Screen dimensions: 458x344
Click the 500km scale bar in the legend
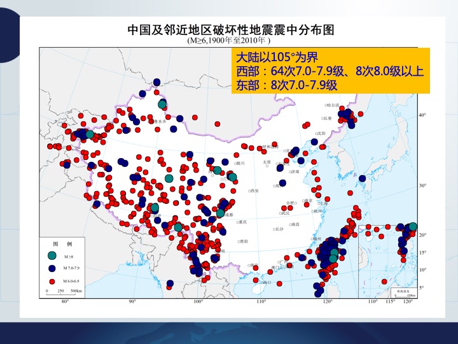coord(64,291)
